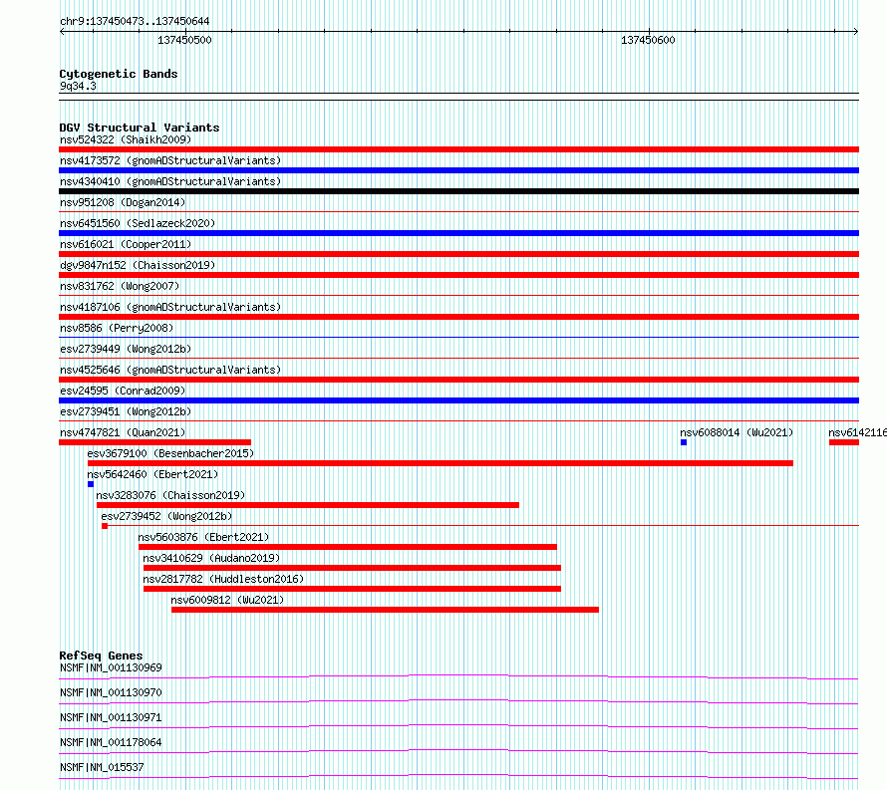Click the 9q34.3 cytogenetic band label

(78, 86)
